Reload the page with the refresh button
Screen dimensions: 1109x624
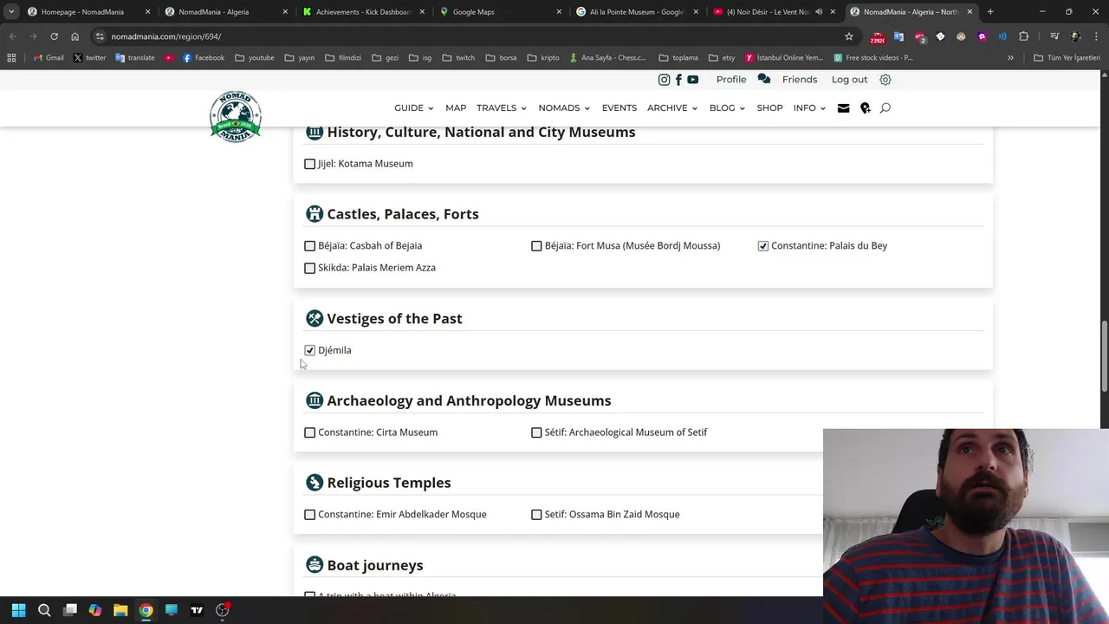pyautogui.click(x=54, y=36)
